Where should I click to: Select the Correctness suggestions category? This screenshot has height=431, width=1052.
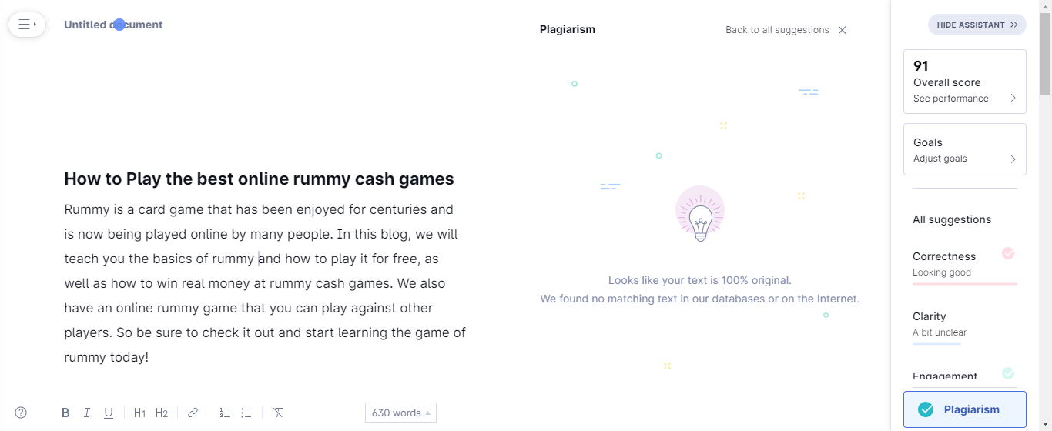(964, 265)
